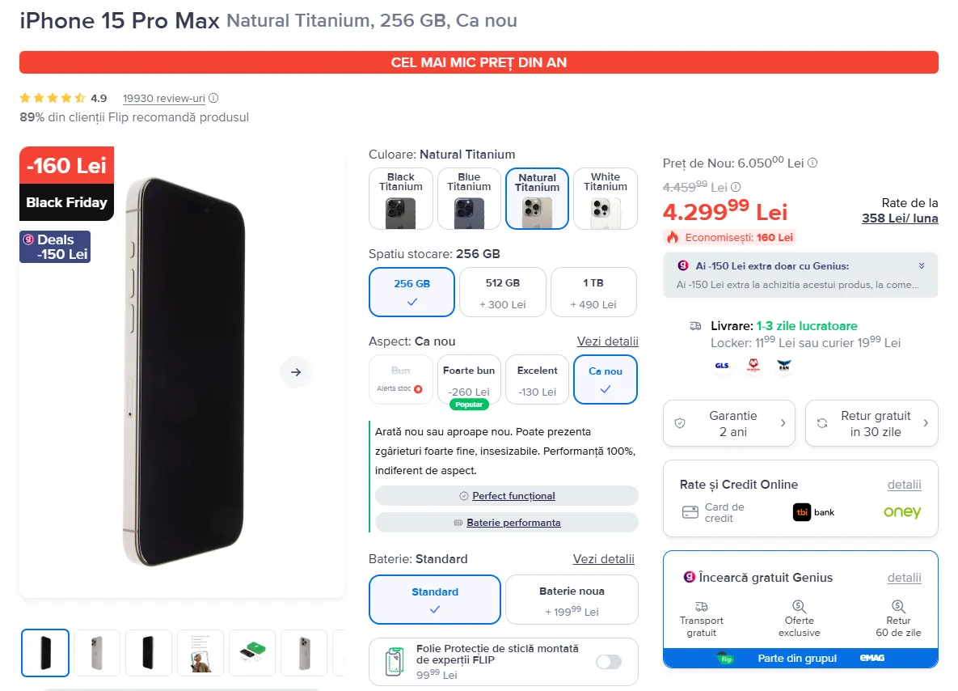Screen dimensions: 958x691
Task: Select the 512 GB storage option
Action: (x=502, y=292)
